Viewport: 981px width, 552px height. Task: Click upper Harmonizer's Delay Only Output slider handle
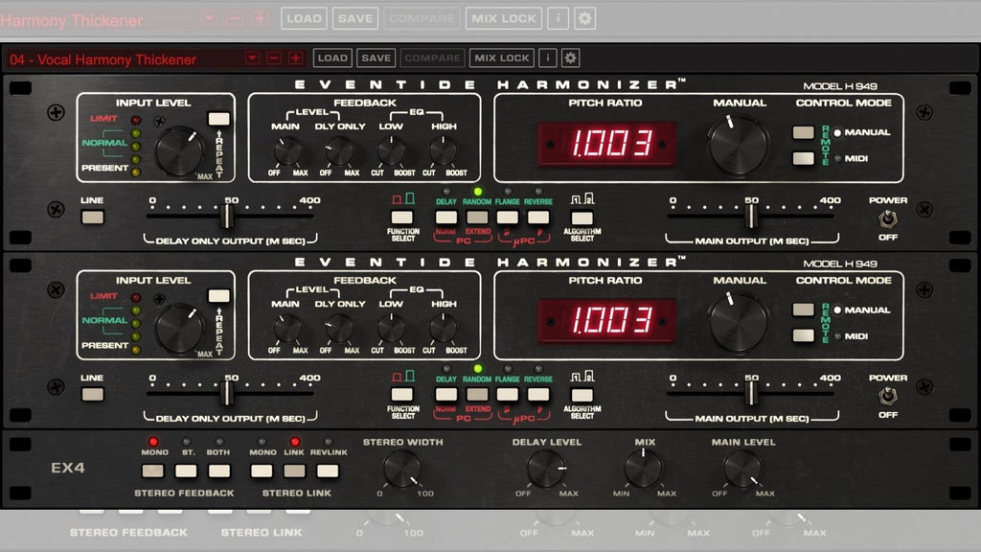(228, 216)
